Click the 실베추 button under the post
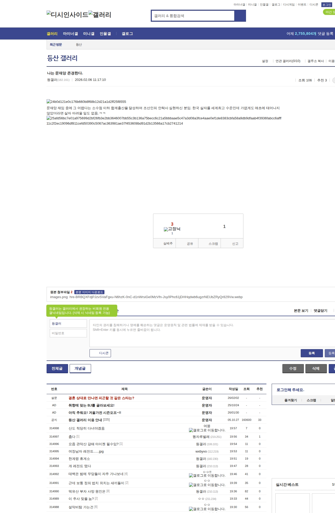The height and width of the screenshot is (513, 335). pos(164,243)
